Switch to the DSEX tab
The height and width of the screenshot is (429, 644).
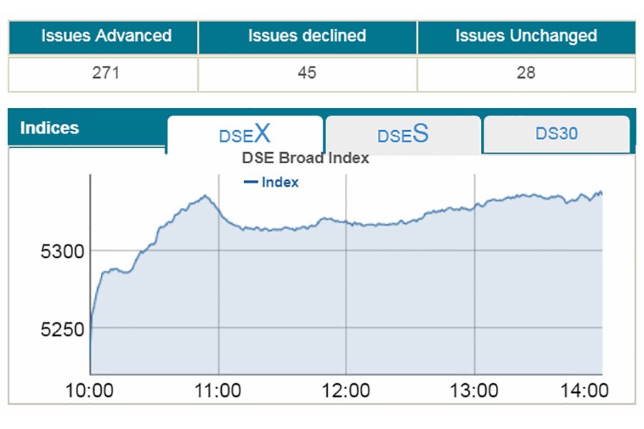click(x=245, y=134)
